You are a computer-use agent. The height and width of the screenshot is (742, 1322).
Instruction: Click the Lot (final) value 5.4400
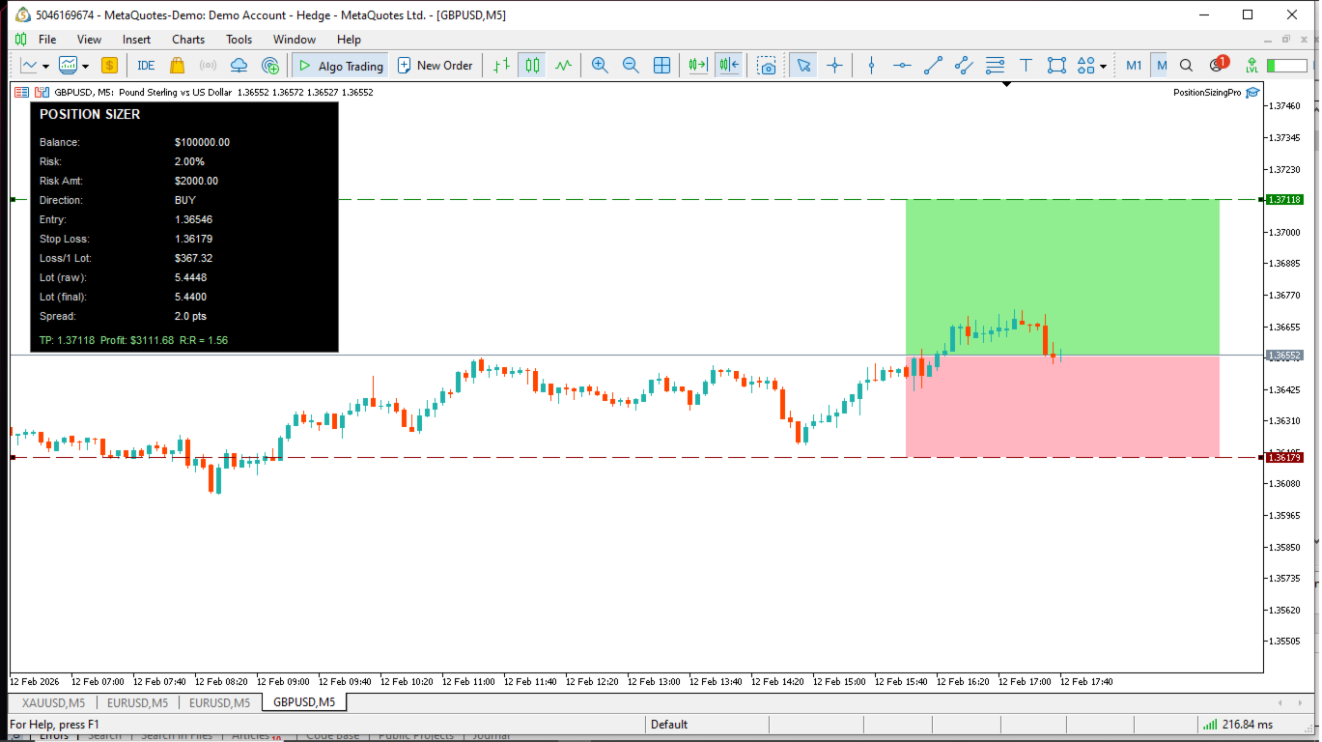(190, 297)
